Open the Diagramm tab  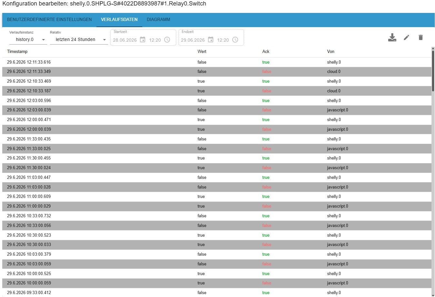click(158, 19)
